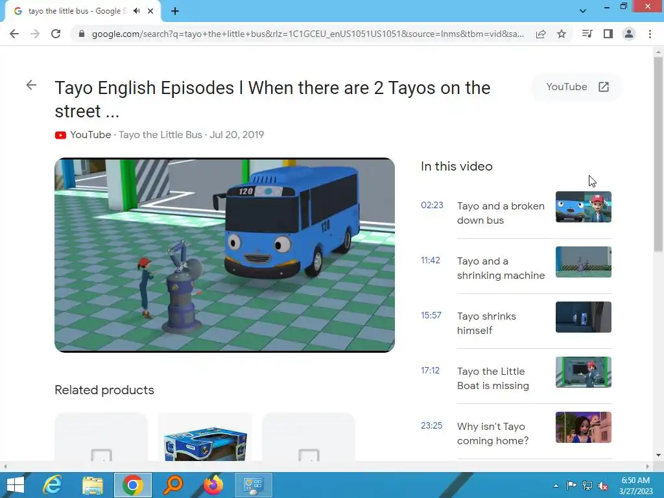Open the Chrome three-dot menu
Image resolution: width=664 pixels, height=498 pixels.
tap(650, 34)
